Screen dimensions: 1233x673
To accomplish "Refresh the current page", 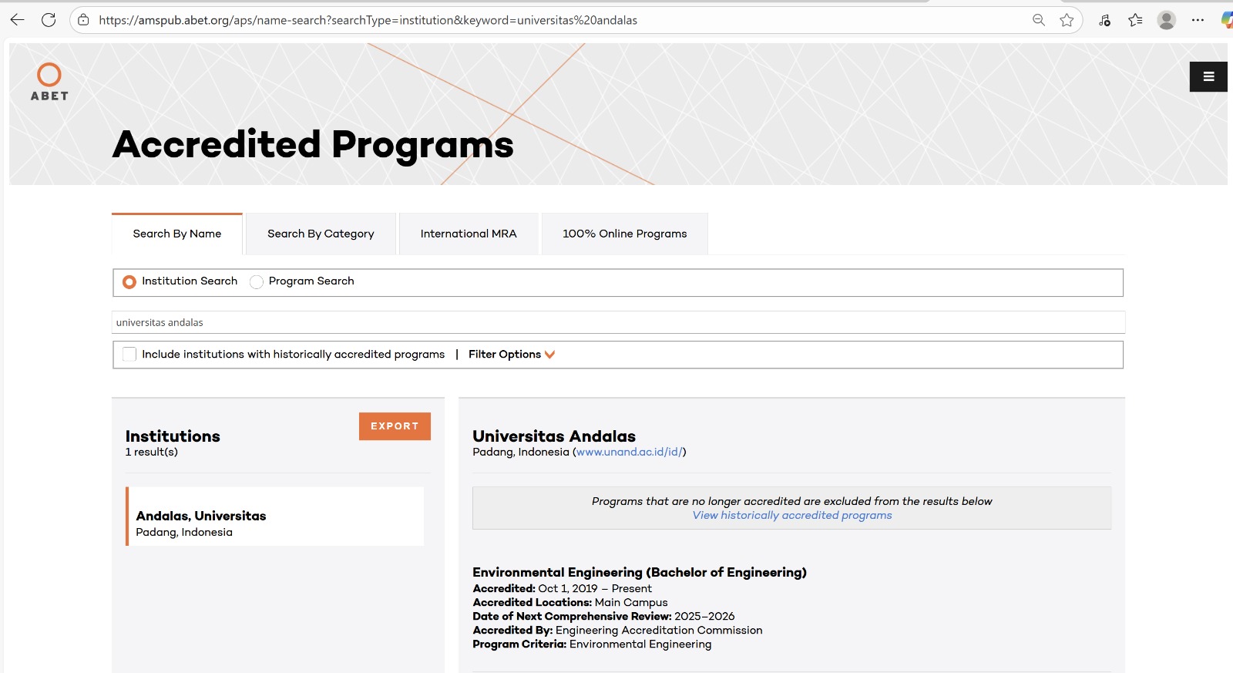I will pos(49,20).
